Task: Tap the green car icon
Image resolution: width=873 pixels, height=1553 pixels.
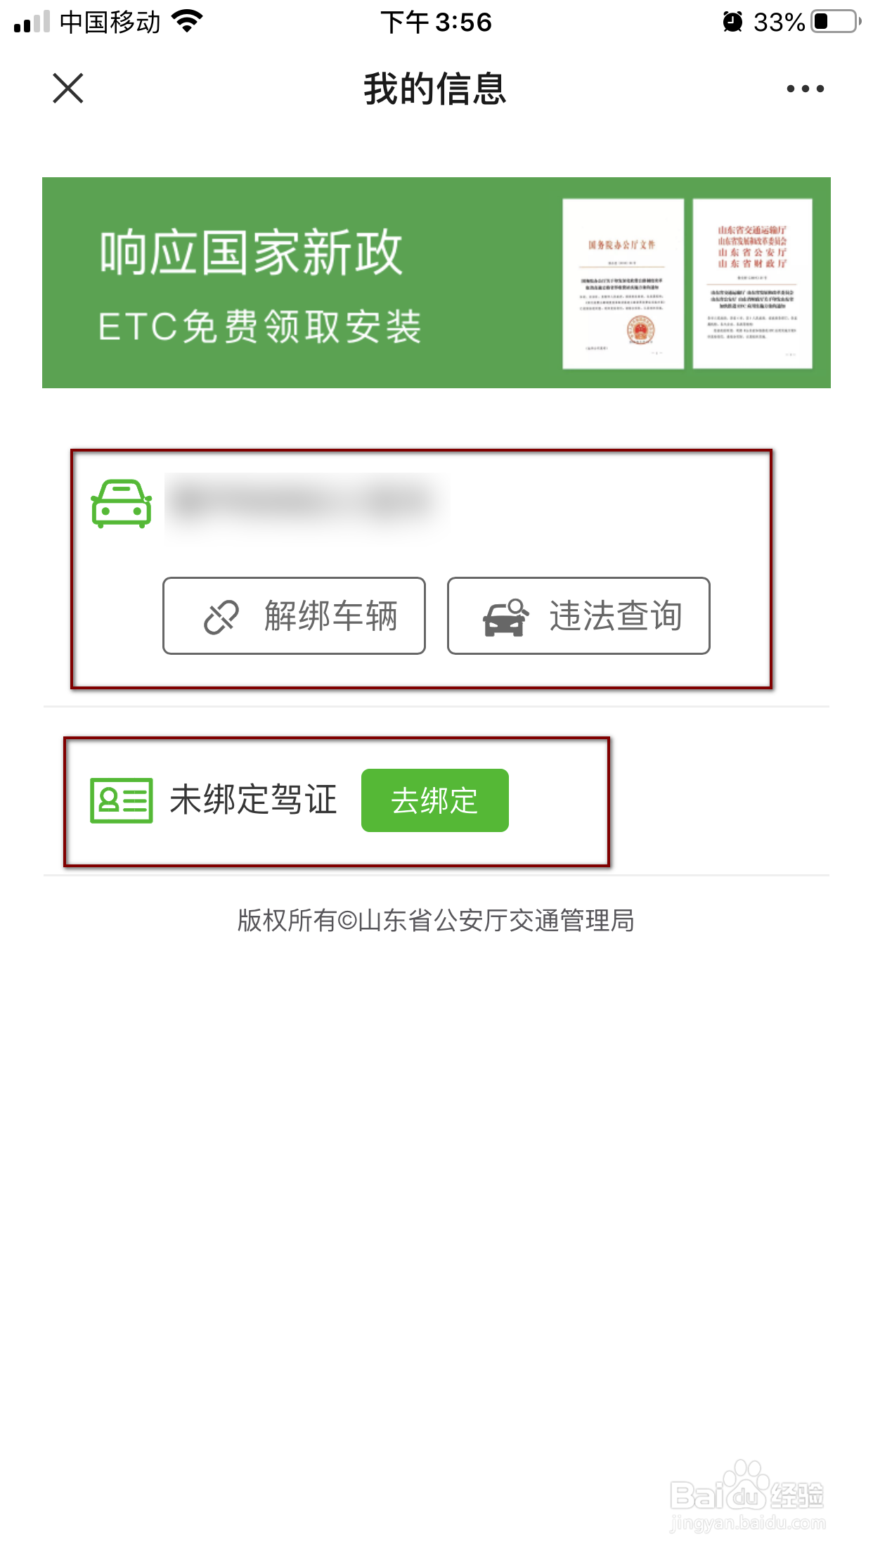Action: 122,504
